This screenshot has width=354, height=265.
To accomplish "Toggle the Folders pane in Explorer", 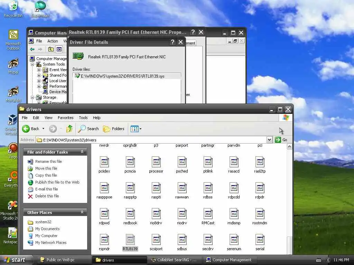I will [113, 129].
